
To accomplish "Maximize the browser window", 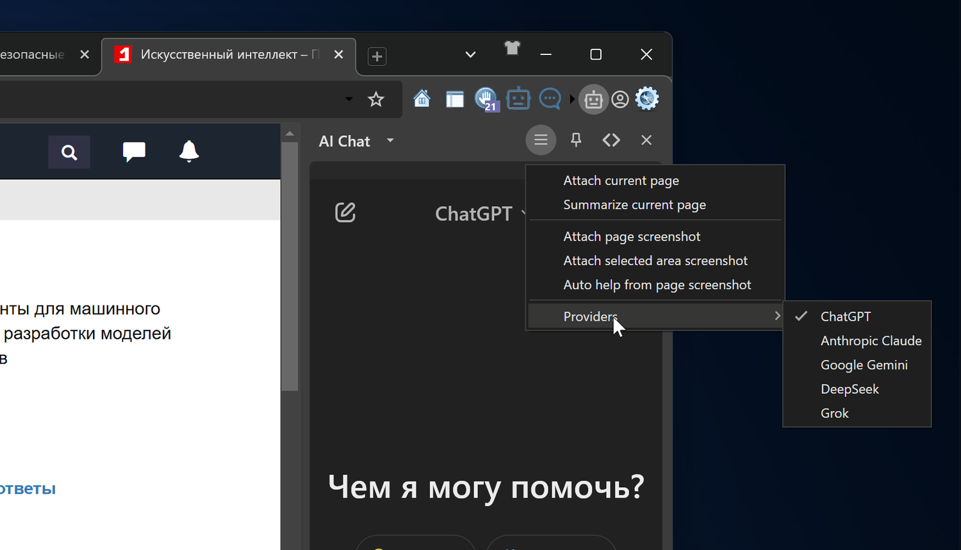I will click(x=596, y=55).
